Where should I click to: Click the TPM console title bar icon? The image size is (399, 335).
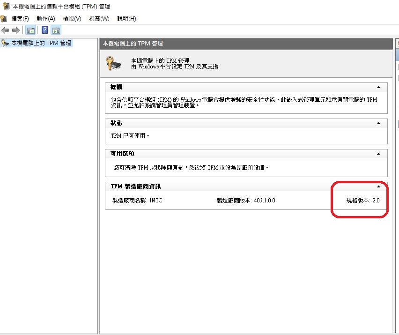point(6,6)
